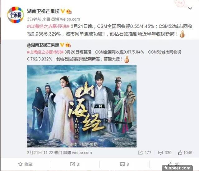Click the comment icon showing 330

click(165, 153)
